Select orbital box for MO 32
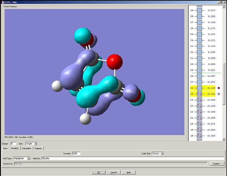Image resolution: width=227 pixels, height=176 pixels. [x=199, y=52]
